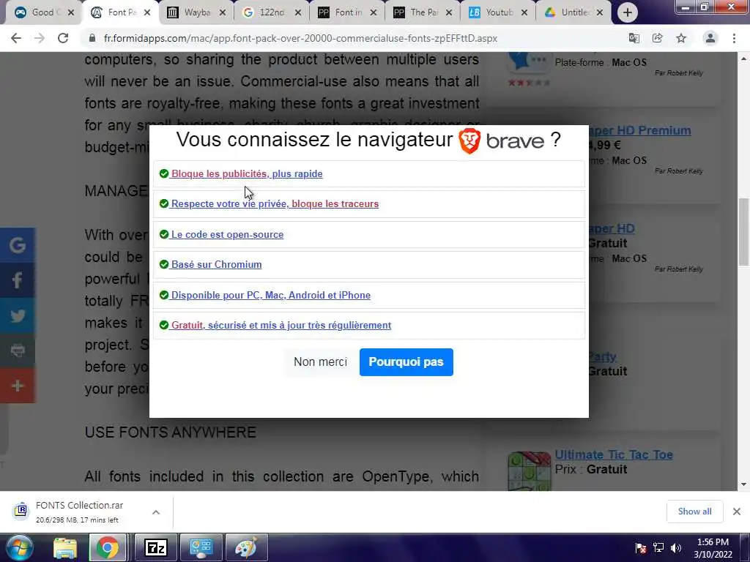Switch to the Font in tab
Image resolution: width=750 pixels, height=562 pixels.
(x=347, y=12)
